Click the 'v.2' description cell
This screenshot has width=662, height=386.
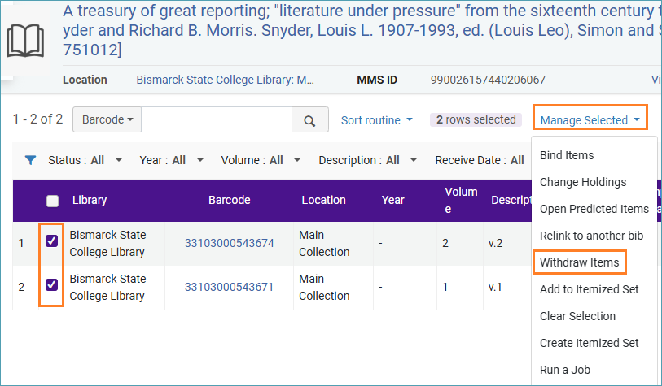pyautogui.click(x=495, y=243)
